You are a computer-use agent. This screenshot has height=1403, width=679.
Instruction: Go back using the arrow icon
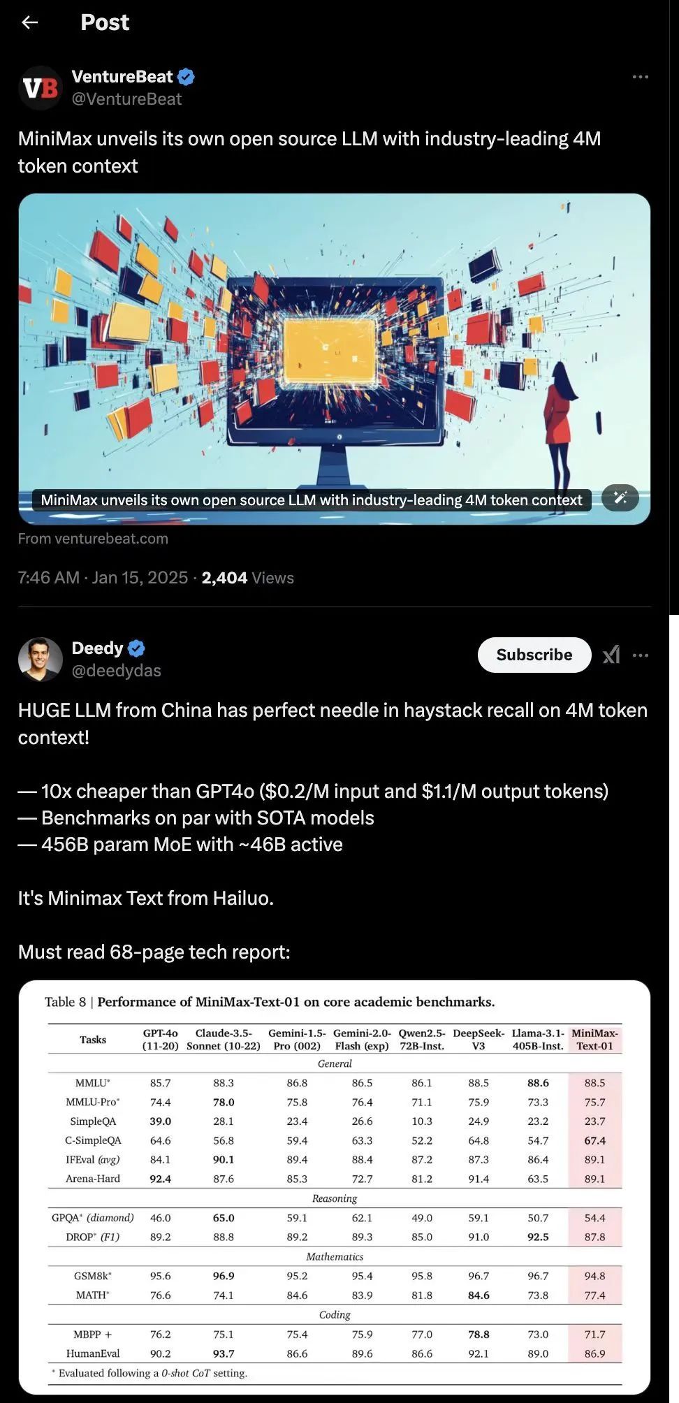coord(29,22)
